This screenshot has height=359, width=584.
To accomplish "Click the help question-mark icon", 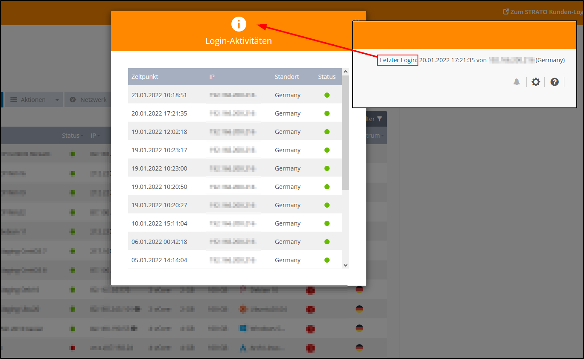I will pyautogui.click(x=555, y=82).
